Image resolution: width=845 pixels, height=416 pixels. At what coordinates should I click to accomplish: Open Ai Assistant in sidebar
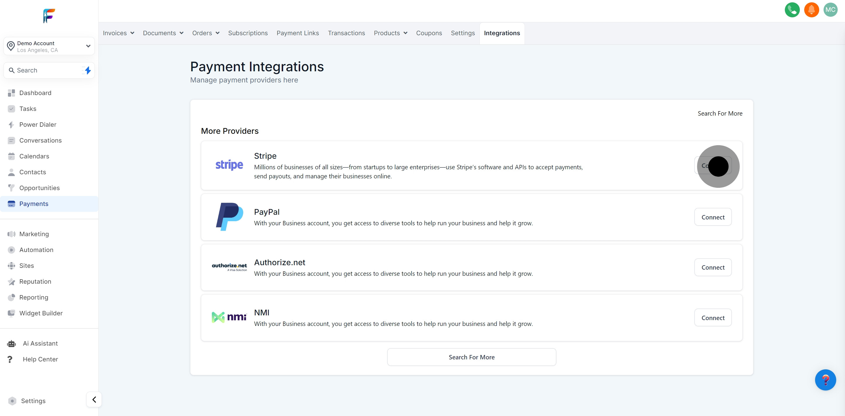pyautogui.click(x=40, y=344)
